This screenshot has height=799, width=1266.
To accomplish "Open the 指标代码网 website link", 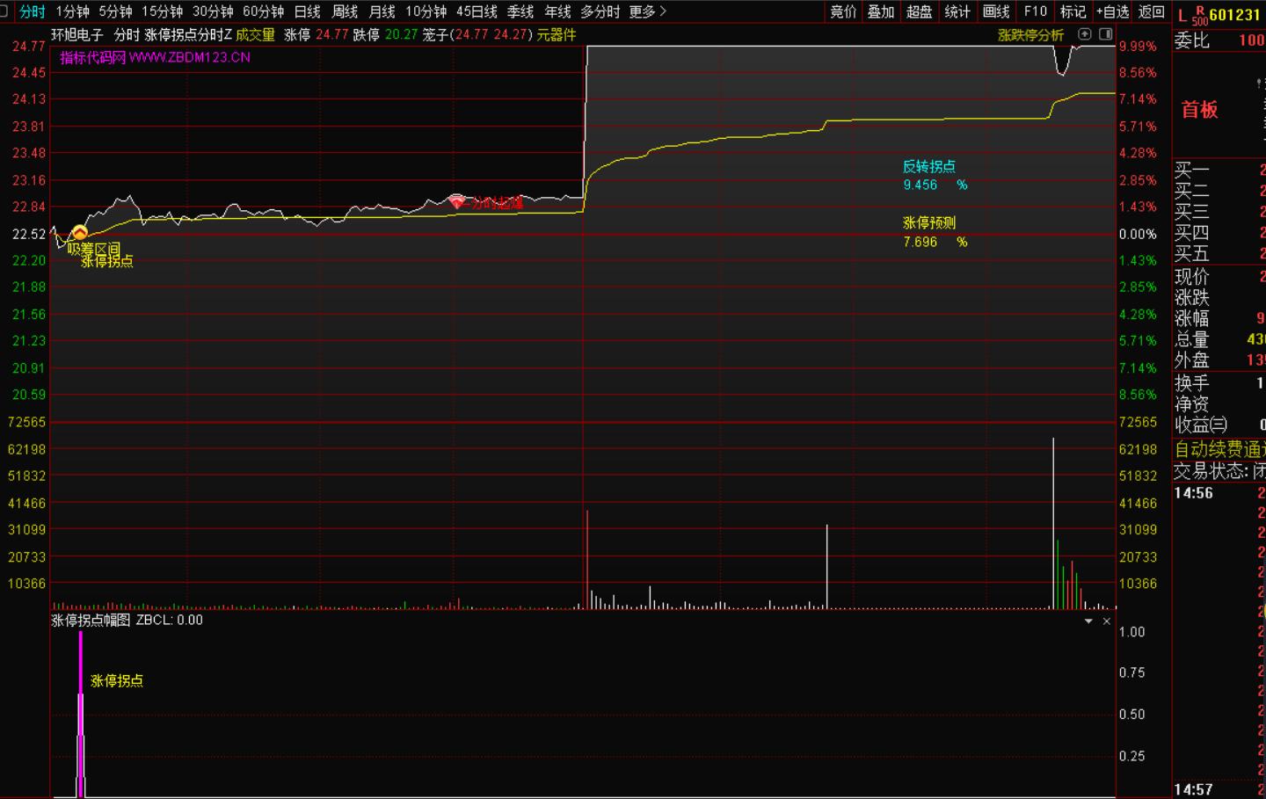I will (155, 57).
